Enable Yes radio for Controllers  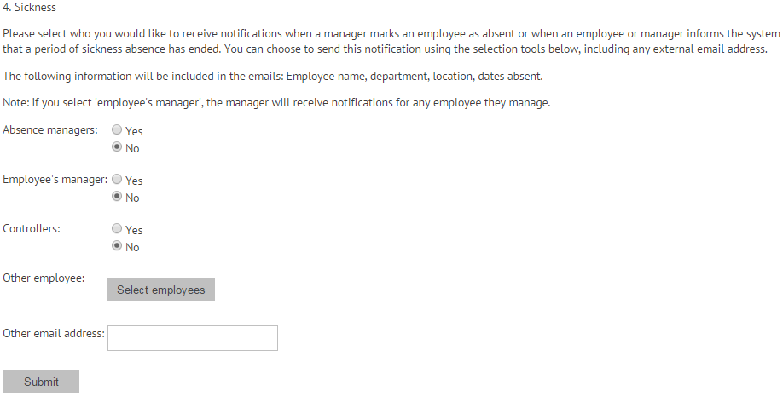coord(117,228)
